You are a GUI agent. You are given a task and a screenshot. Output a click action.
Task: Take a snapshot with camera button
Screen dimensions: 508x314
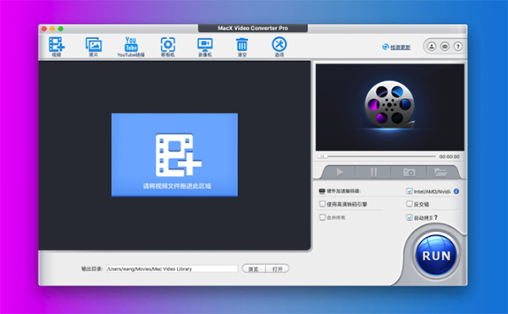point(409,172)
